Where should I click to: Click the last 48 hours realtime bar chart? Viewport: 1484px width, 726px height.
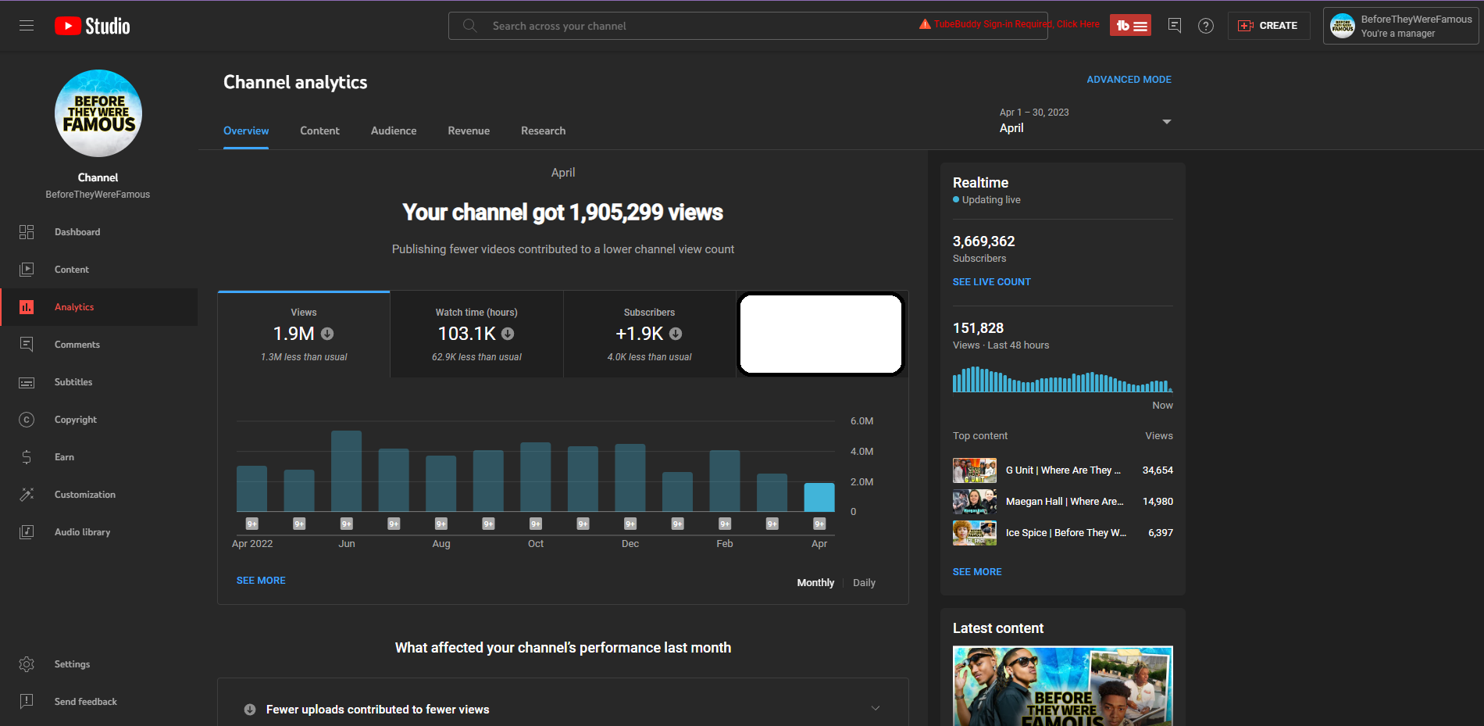point(1063,379)
